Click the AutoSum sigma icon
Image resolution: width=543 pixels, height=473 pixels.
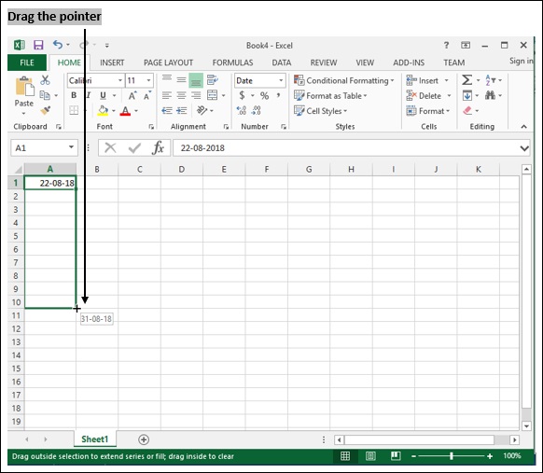[466, 80]
